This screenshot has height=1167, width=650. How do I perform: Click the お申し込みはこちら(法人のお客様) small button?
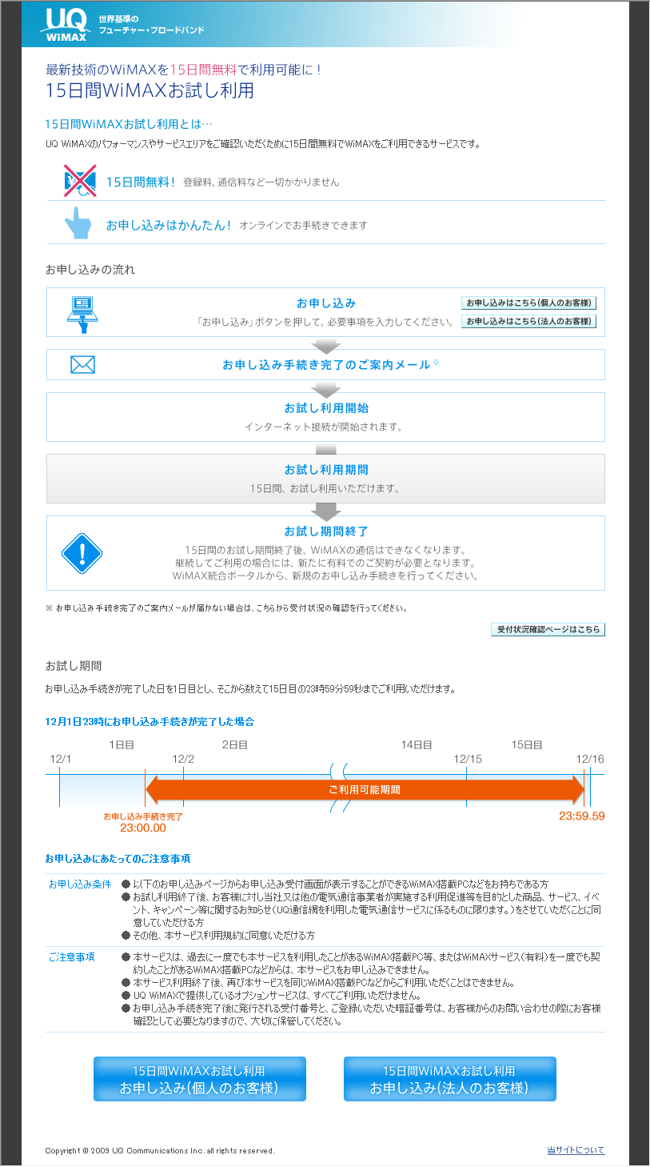[x=528, y=322]
